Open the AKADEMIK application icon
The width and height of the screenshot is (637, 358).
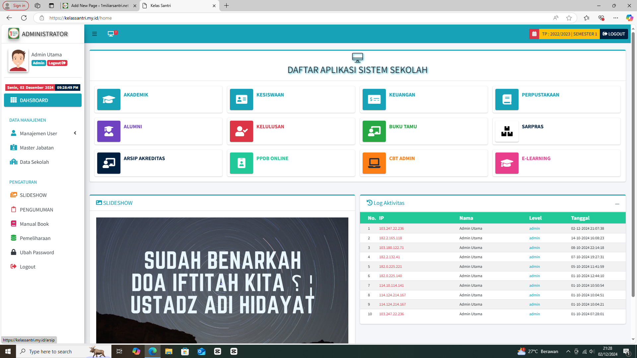click(108, 99)
